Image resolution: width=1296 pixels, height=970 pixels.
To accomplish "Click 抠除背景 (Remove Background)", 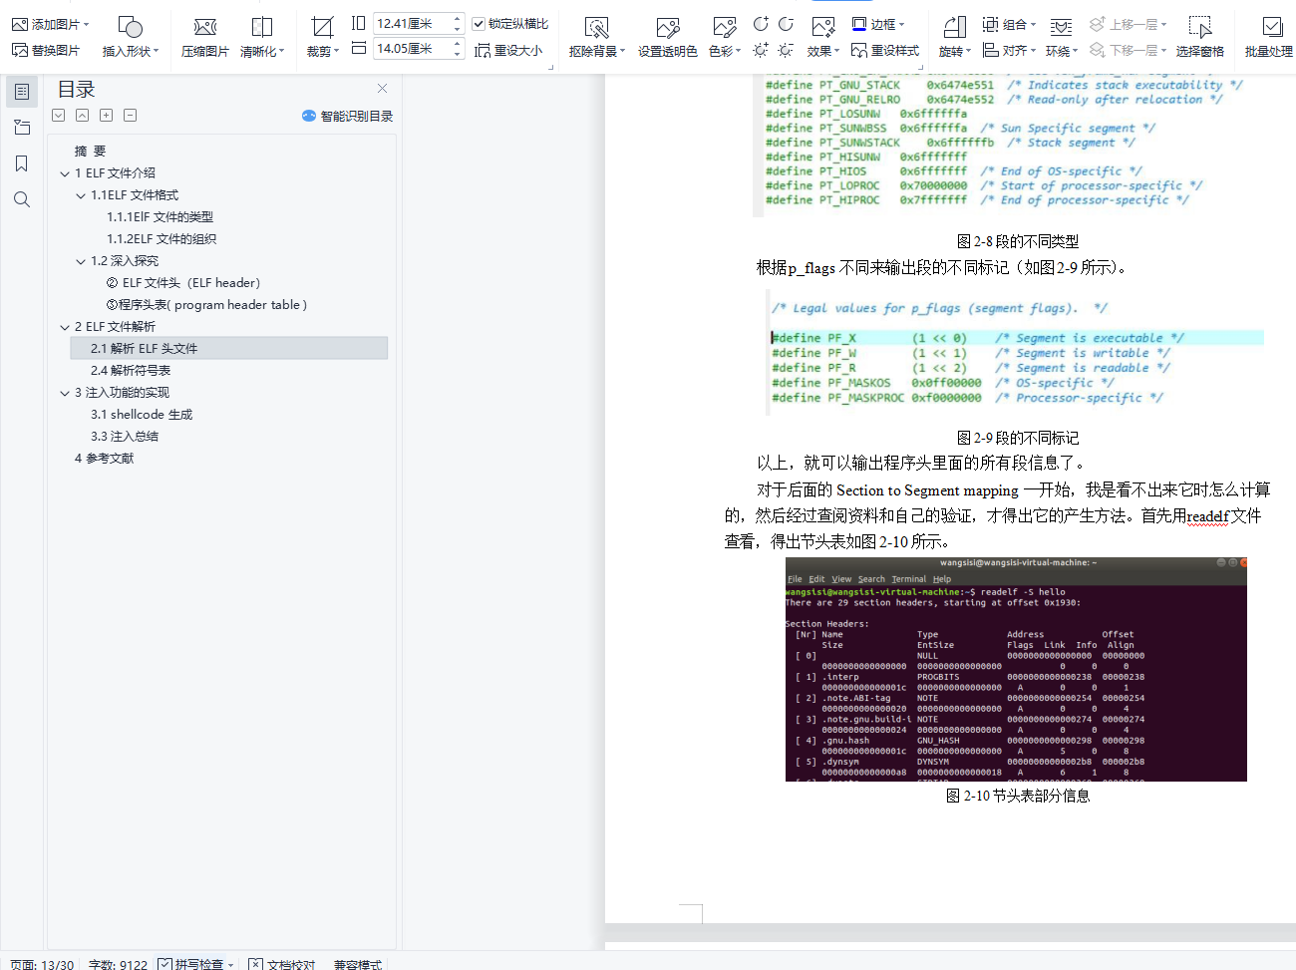I will pyautogui.click(x=596, y=37).
